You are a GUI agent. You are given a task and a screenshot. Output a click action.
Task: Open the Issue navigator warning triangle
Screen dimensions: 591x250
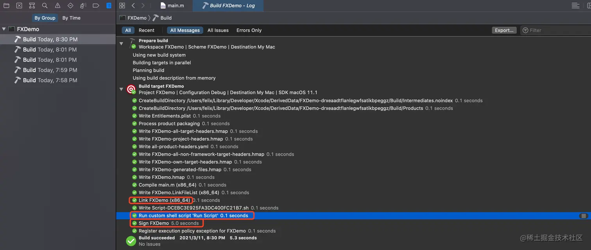tap(57, 5)
